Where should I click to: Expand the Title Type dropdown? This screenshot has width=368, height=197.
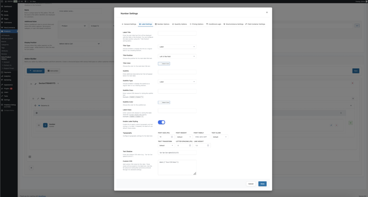tap(177, 47)
